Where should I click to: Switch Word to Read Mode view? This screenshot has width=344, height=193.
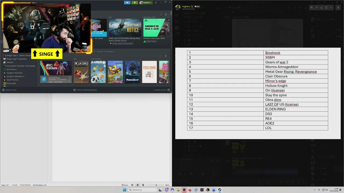[132, 185]
